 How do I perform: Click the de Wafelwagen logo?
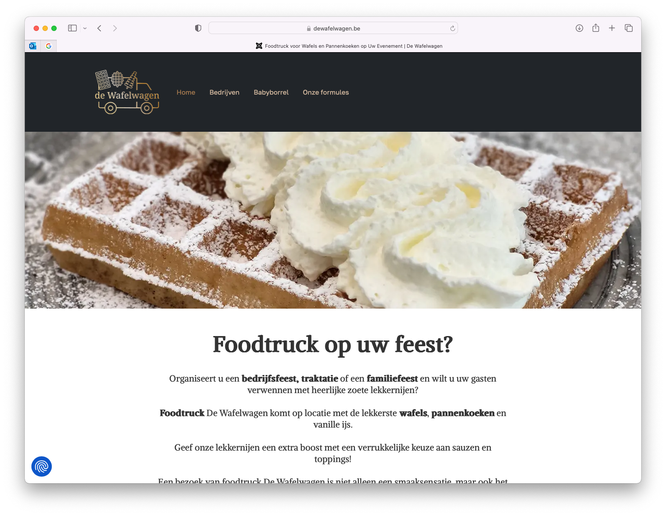click(127, 92)
